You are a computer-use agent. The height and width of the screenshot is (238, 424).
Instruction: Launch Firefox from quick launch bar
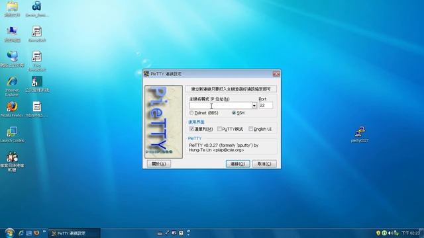click(36, 233)
